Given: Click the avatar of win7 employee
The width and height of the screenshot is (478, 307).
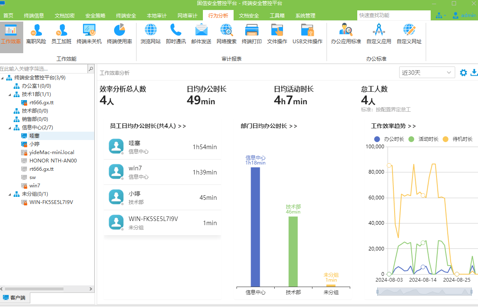Looking at the screenshot, I should point(116,172).
